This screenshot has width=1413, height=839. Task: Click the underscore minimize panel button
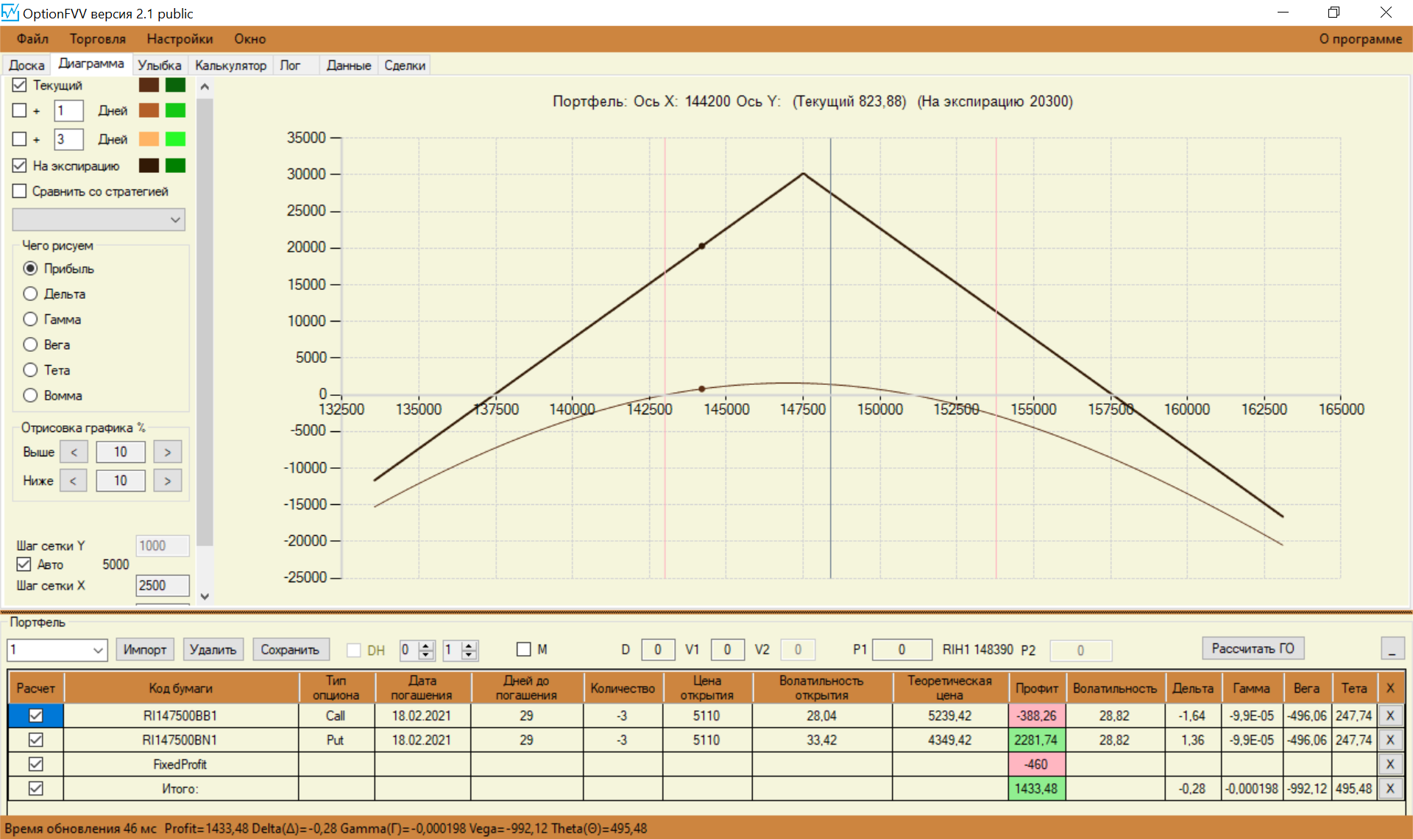pyautogui.click(x=1392, y=649)
